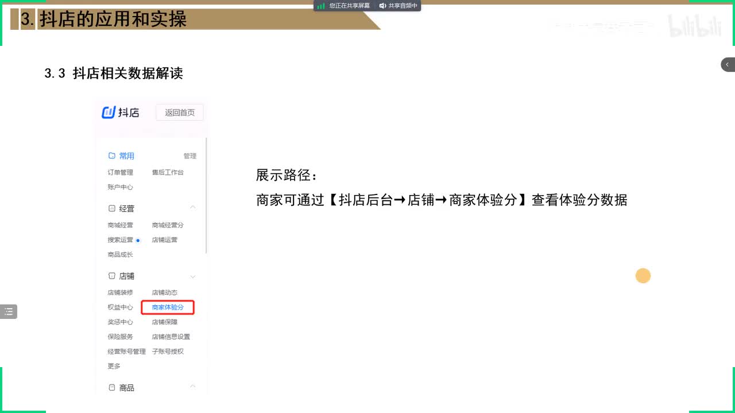This screenshot has height=413, width=735.
Task: Click the 共享音频中 status text
Action: [x=403, y=6]
